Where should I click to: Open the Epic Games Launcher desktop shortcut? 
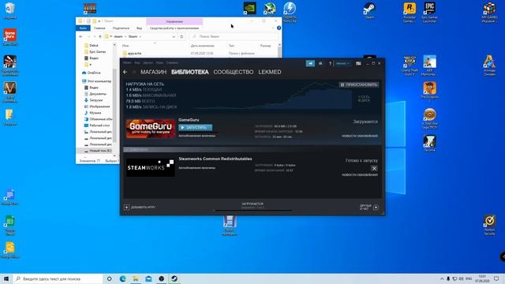click(429, 13)
